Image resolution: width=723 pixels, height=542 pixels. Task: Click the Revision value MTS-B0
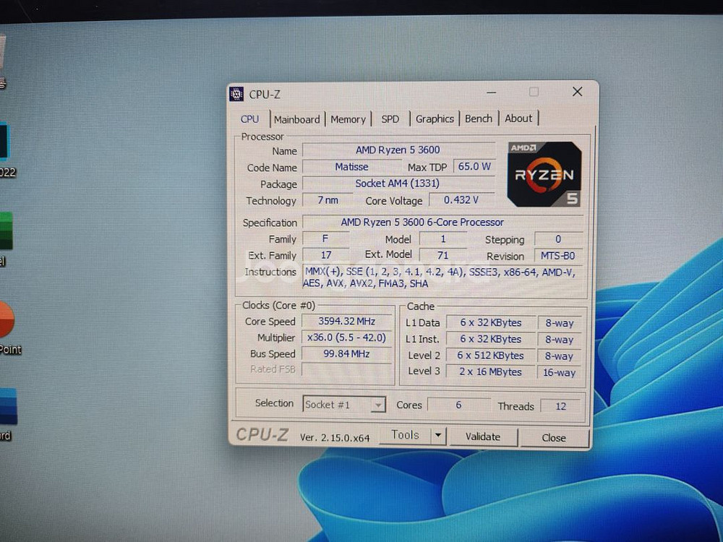click(x=558, y=255)
